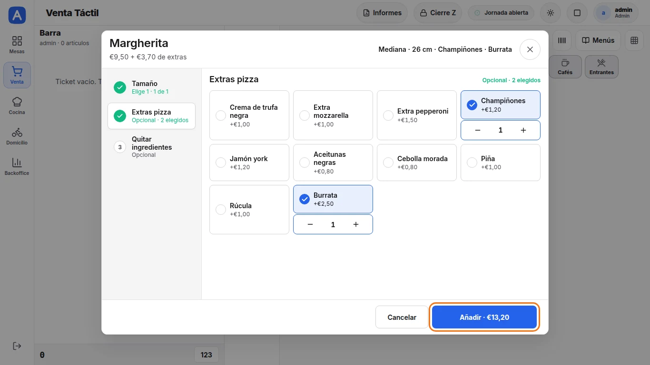Deselect Burrata extra
The width and height of the screenshot is (650, 365).
333,199
